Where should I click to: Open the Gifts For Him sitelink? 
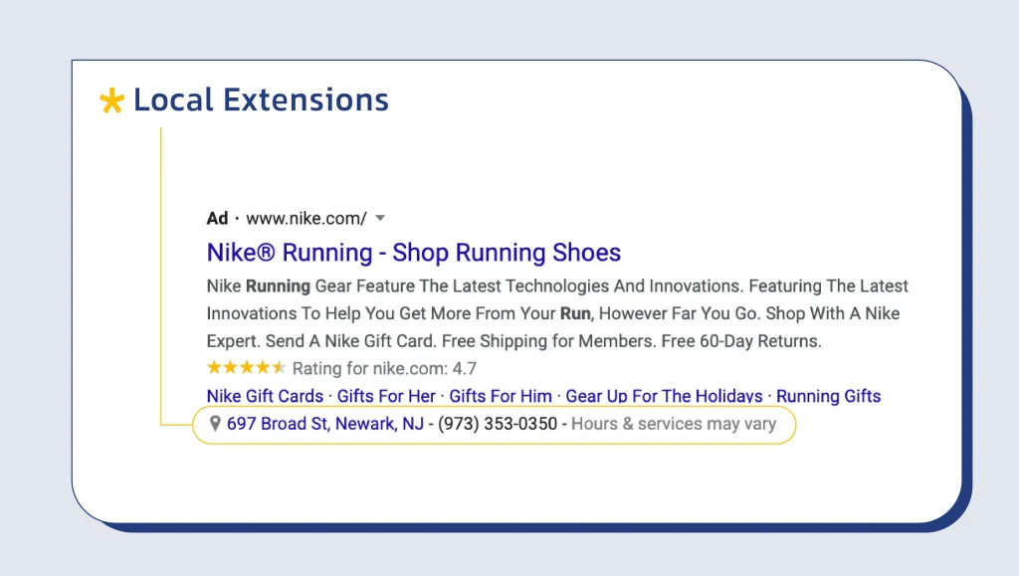click(501, 396)
